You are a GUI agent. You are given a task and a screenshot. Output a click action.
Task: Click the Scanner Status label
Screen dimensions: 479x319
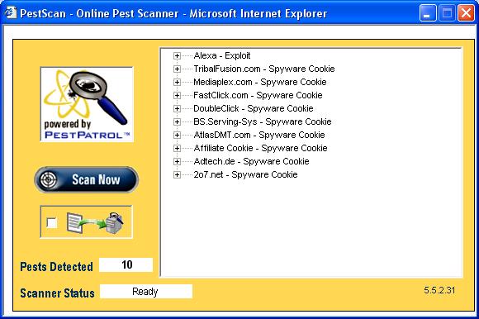[57, 293]
